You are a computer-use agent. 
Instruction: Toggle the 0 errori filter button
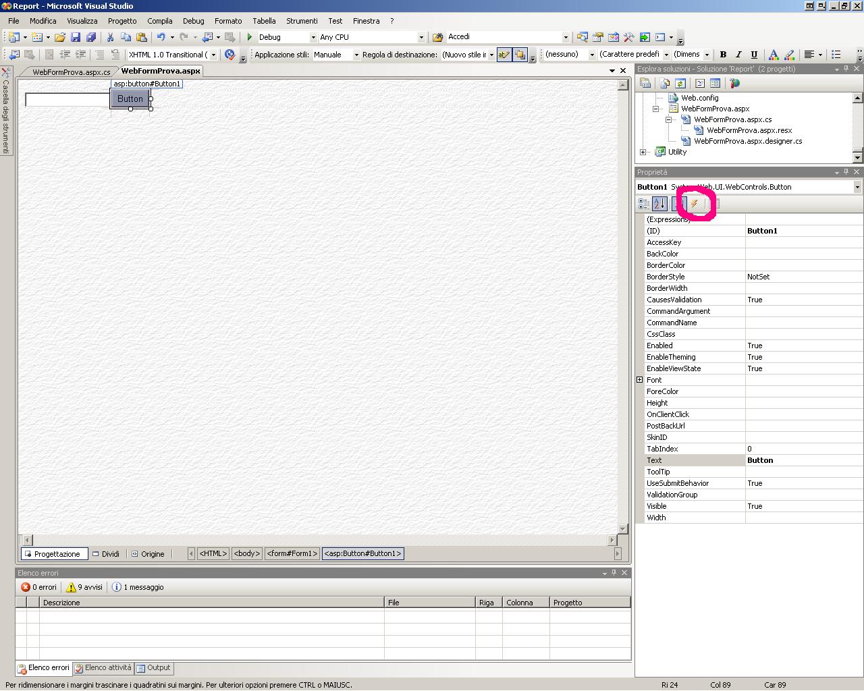39,587
